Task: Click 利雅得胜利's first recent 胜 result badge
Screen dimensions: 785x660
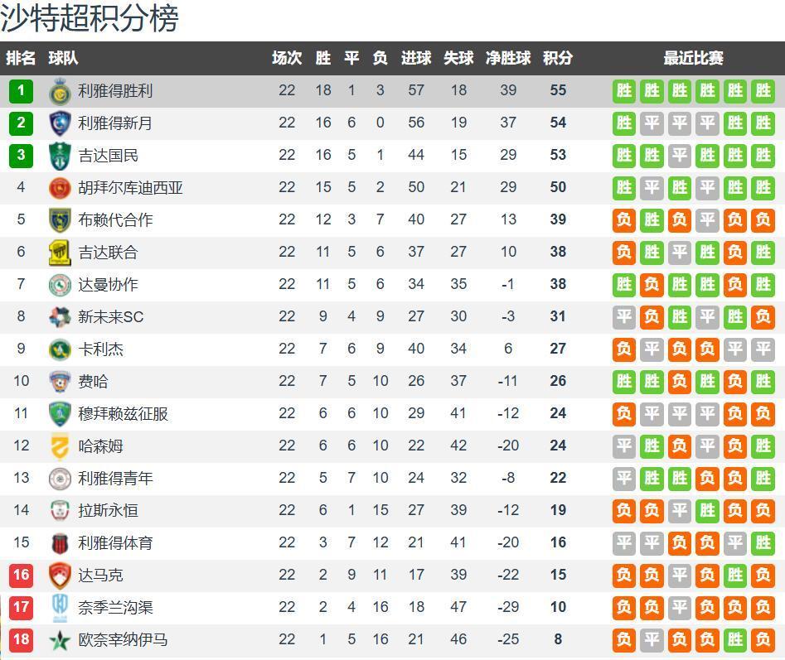Action: (624, 90)
